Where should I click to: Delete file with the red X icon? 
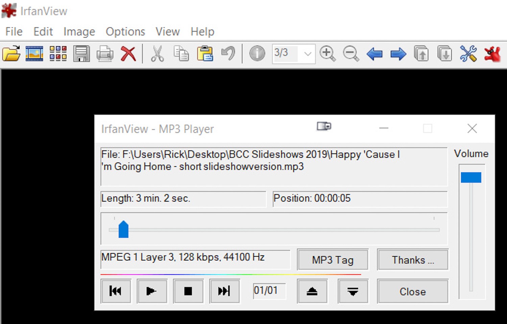(128, 54)
